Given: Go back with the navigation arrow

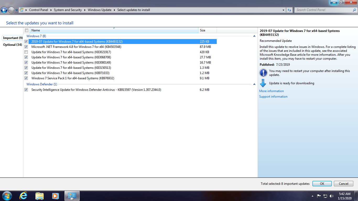Looking at the screenshot, I should point(4,10).
